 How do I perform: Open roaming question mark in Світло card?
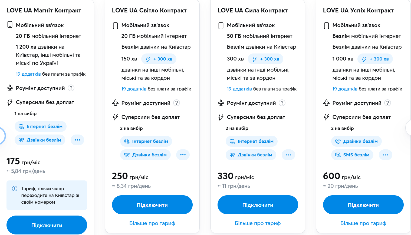coord(176,103)
